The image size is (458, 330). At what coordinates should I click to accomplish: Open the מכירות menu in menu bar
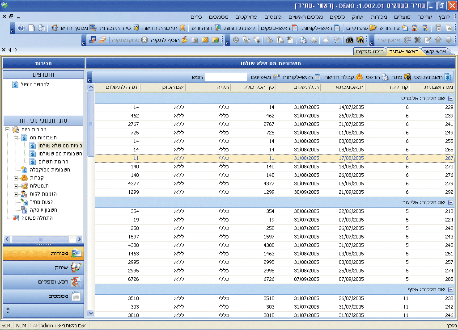click(x=378, y=17)
